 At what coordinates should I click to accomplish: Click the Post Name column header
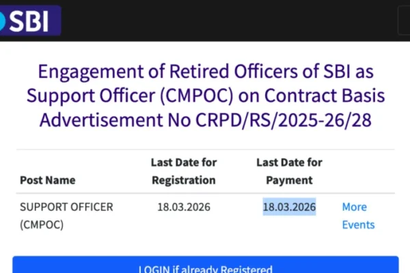(x=48, y=180)
